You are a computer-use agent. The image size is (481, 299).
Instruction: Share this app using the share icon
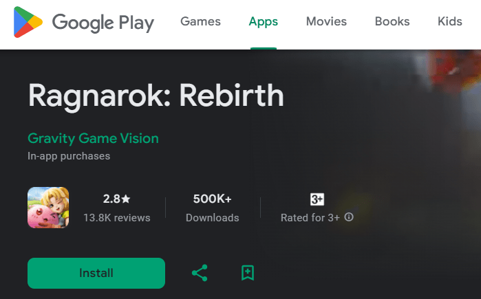click(x=200, y=273)
